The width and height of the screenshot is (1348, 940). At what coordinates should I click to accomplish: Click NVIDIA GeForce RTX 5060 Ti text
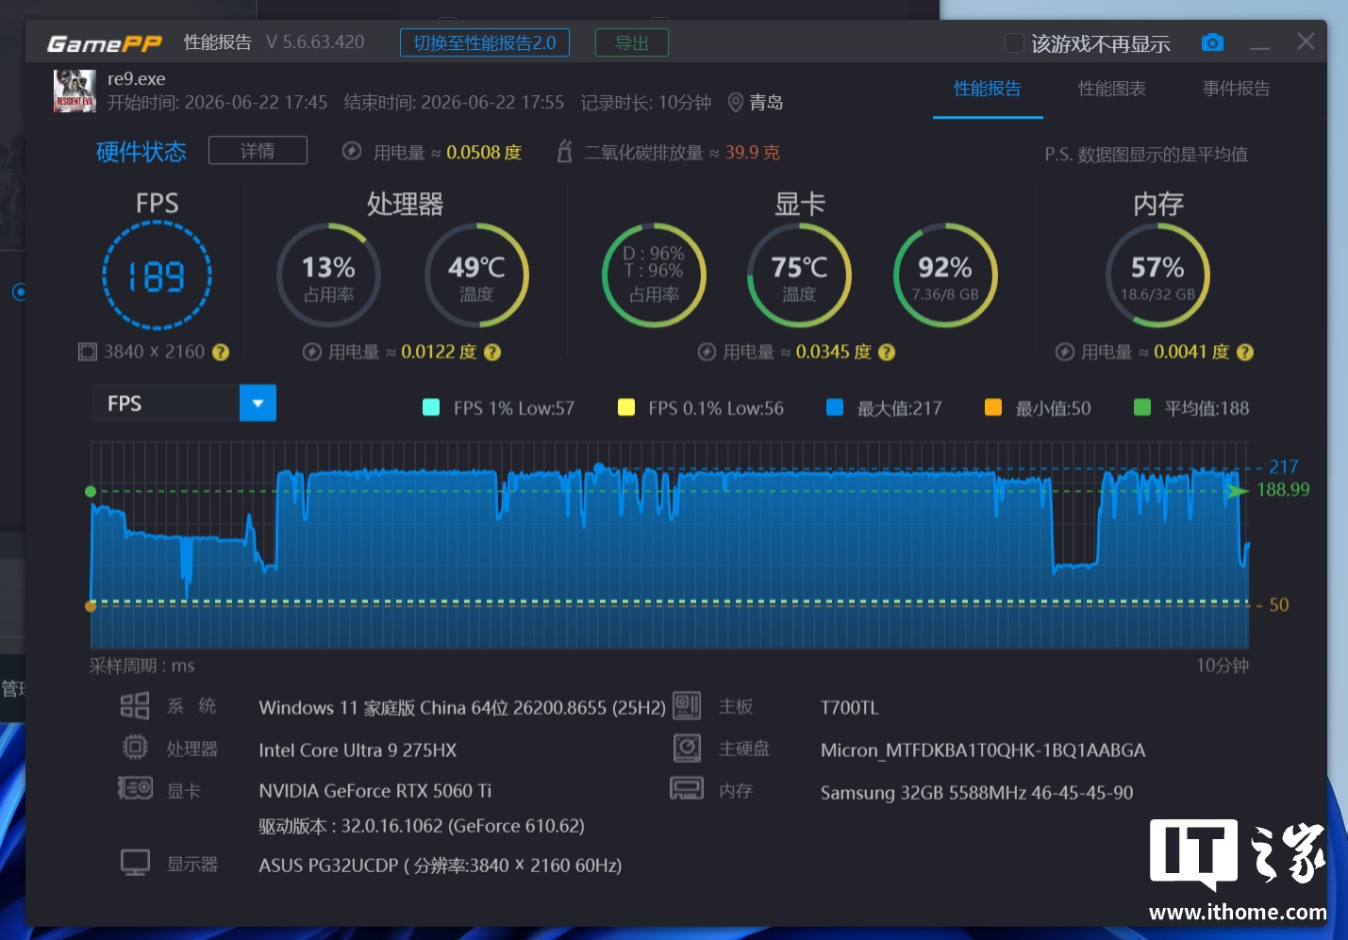pyautogui.click(x=375, y=791)
